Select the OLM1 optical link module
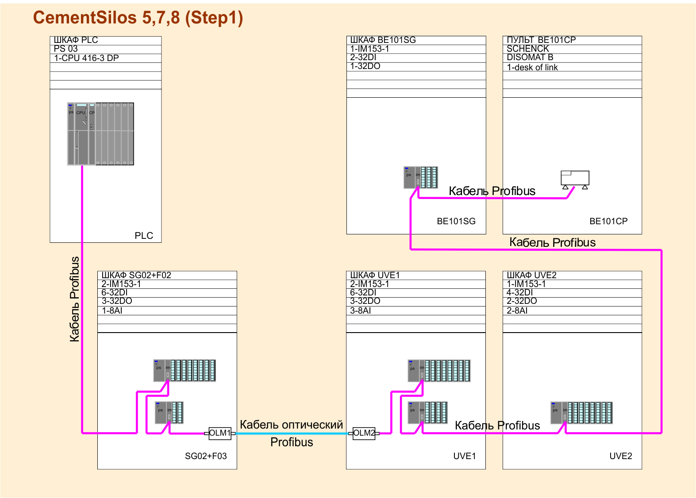The image size is (696, 498). (220, 433)
